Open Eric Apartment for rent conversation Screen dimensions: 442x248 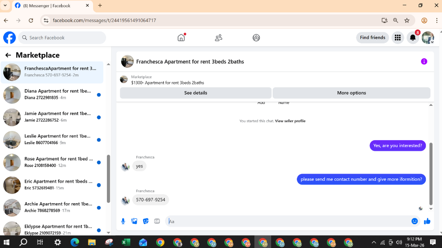(52, 185)
